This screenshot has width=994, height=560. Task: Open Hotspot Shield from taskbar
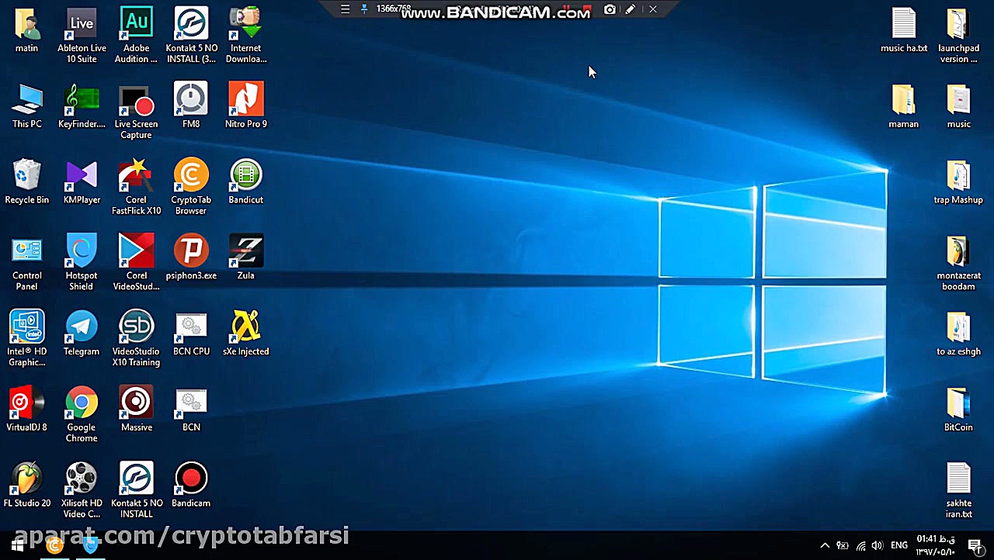point(91,545)
